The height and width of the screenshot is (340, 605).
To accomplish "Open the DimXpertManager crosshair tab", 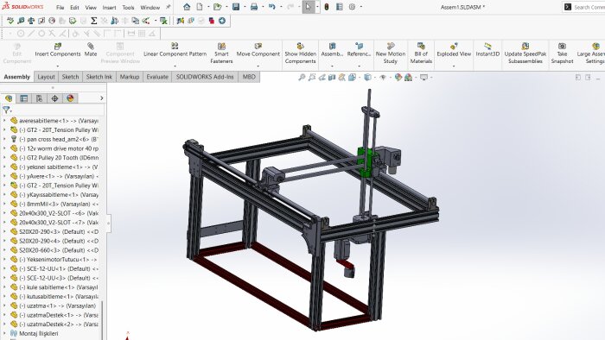I will [x=54, y=98].
